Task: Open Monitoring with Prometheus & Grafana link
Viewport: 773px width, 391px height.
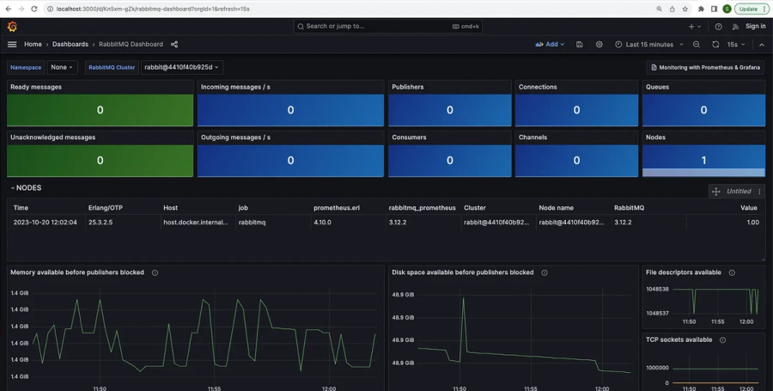Action: pyautogui.click(x=705, y=68)
